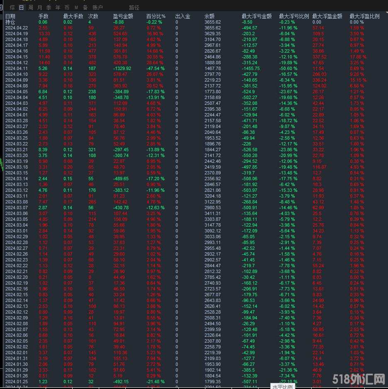Select the 日 daily tab

(21, 7)
